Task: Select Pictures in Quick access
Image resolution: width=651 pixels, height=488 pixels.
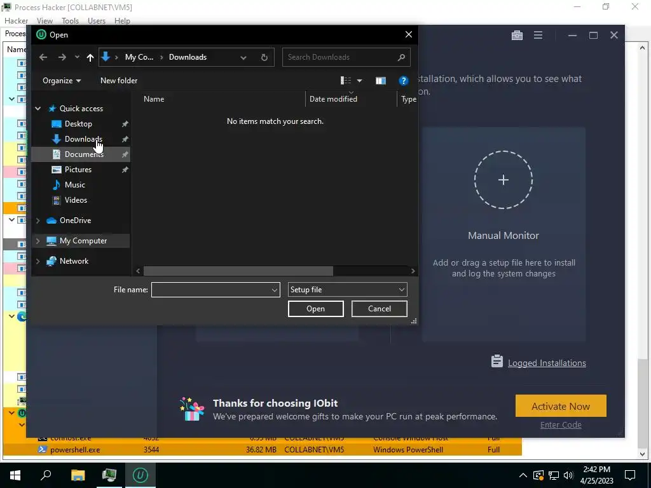Action: [x=78, y=169]
